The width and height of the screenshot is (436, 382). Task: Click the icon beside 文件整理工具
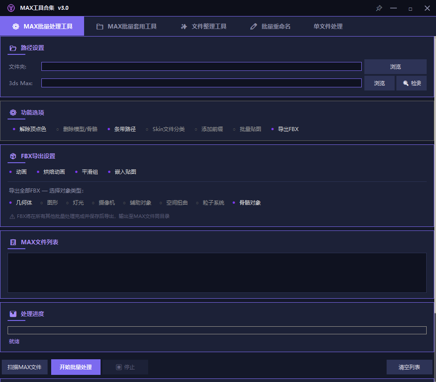(184, 26)
